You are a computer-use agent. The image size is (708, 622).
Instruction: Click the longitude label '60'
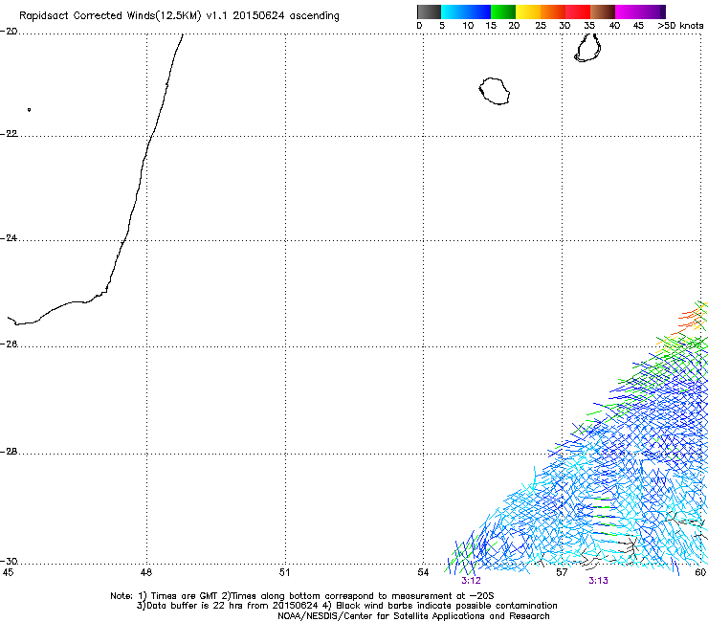(700, 573)
